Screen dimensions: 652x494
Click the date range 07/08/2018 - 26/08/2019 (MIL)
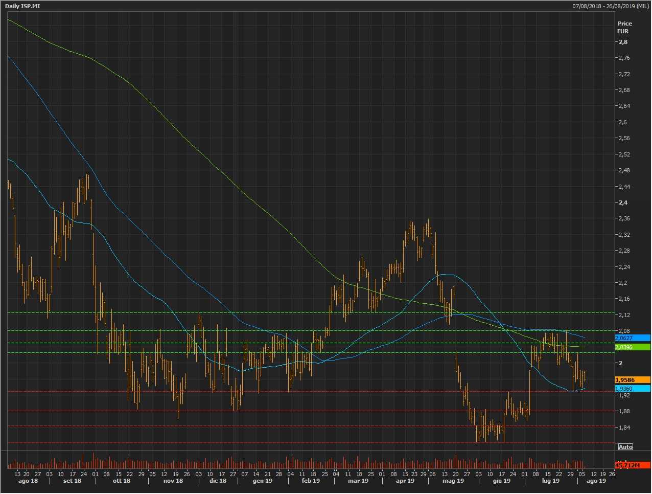(x=611, y=6)
